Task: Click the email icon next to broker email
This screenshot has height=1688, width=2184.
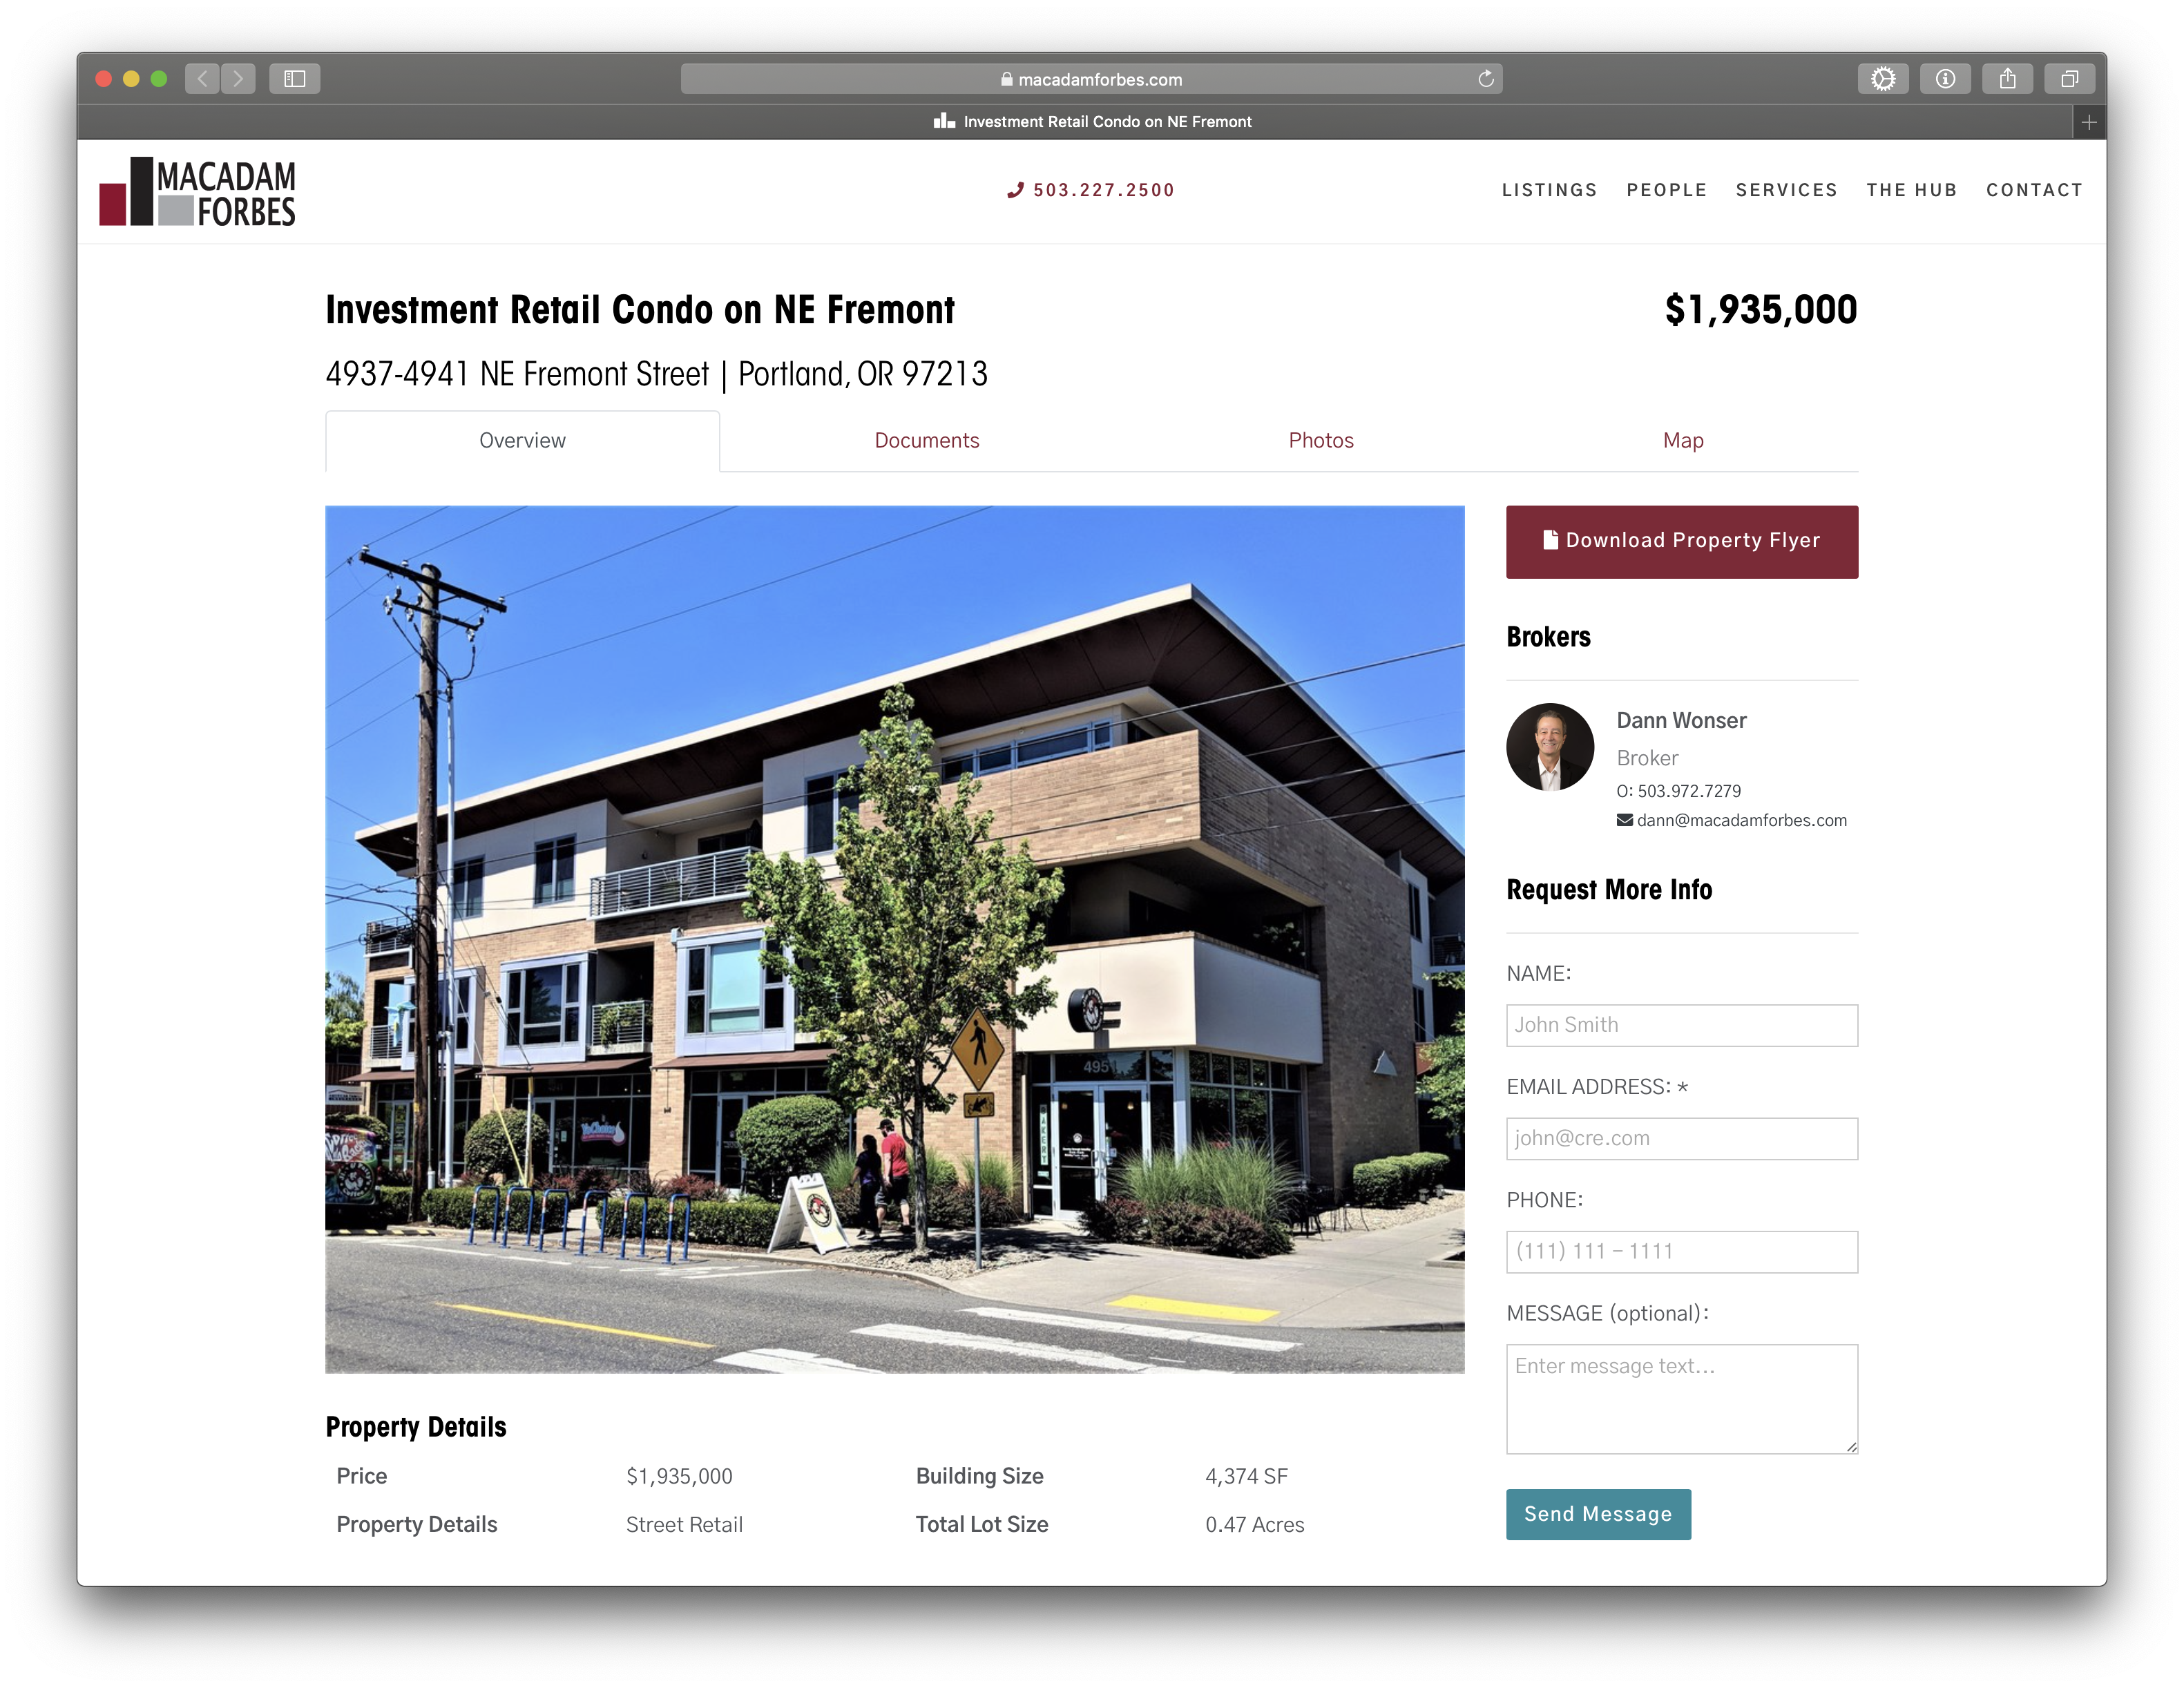Action: (x=1624, y=819)
